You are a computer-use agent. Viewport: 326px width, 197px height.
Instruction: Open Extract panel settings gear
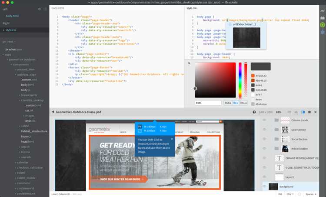pos(309,112)
